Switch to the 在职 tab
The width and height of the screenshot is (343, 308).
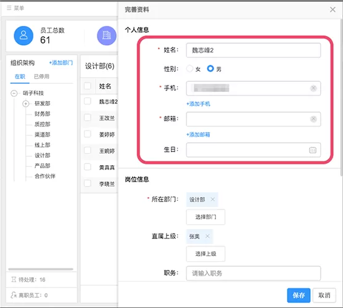(x=20, y=76)
